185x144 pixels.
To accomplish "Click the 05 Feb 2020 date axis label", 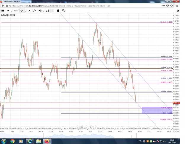I will click(x=136, y=128).
